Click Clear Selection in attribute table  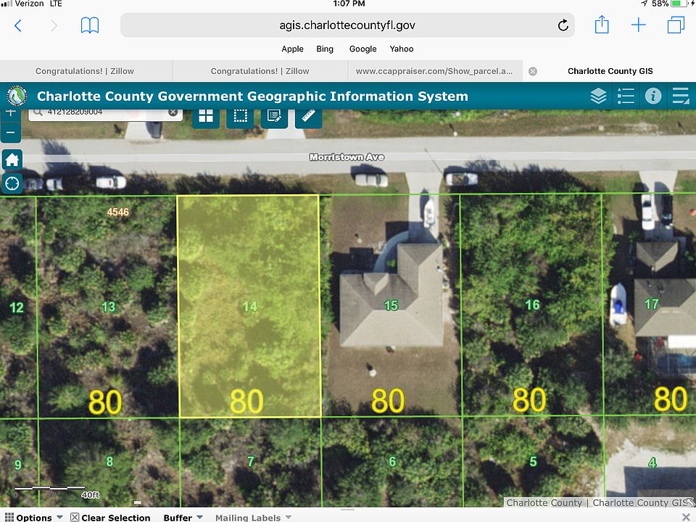pyautogui.click(x=110, y=517)
